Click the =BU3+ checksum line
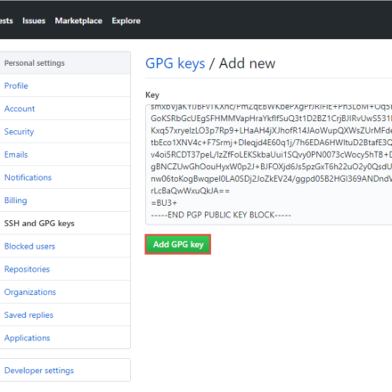392x392 pixels. pos(164,203)
